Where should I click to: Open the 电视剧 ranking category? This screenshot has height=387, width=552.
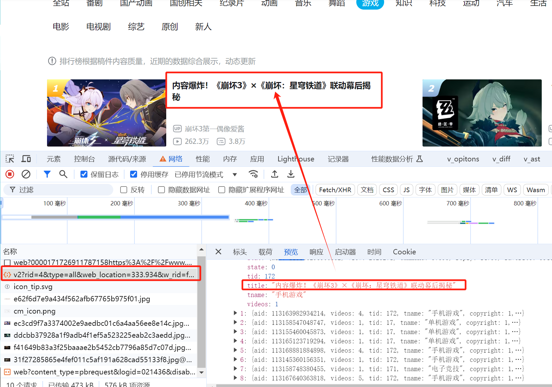(x=98, y=27)
